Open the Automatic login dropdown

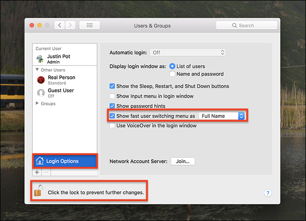tap(187, 52)
